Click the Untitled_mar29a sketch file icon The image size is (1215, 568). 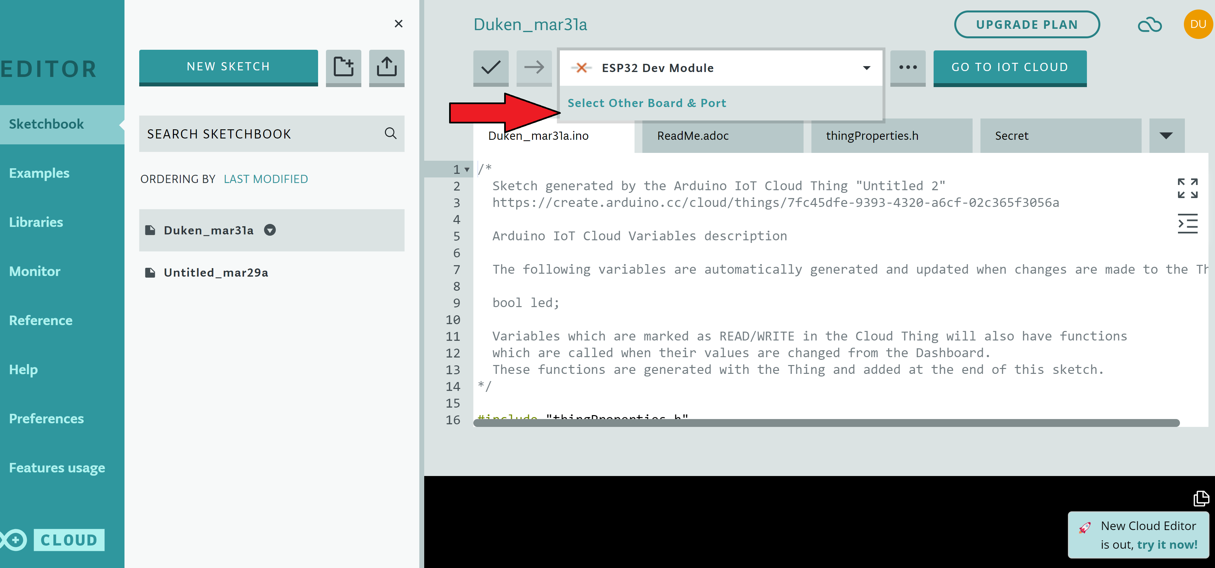pos(150,272)
